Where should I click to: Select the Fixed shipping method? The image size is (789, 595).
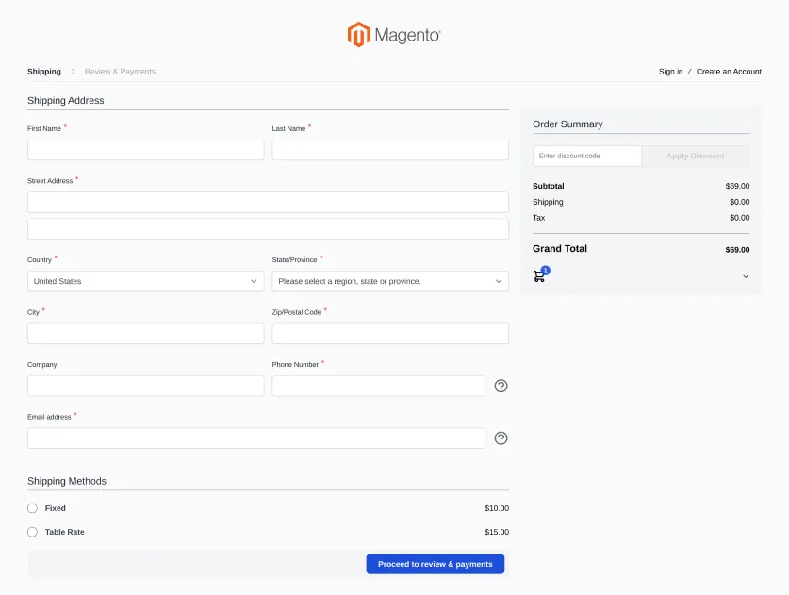[31, 508]
